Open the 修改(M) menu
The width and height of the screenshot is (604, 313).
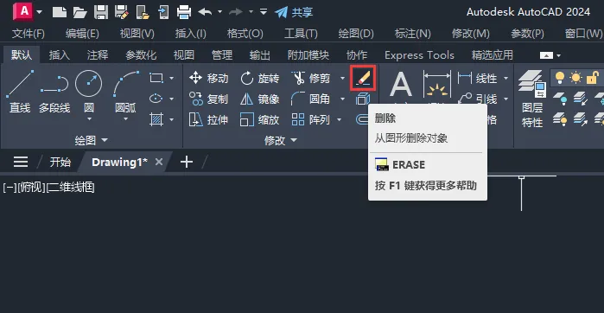click(x=470, y=34)
